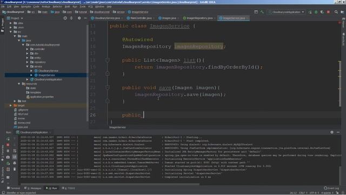346x195 pixels.
Task: Switch to CloudinaryService.java tab
Action: pyautogui.click(x=107, y=18)
